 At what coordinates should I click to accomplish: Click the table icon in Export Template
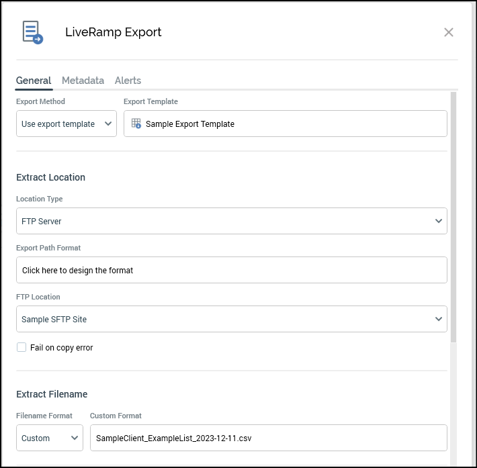136,124
